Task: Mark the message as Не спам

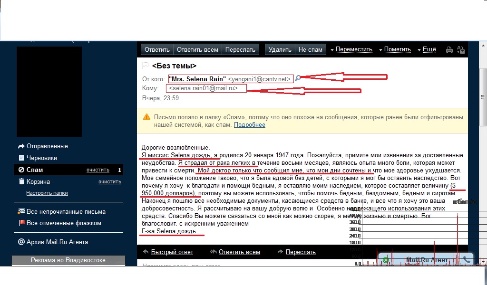Action: 310,49
